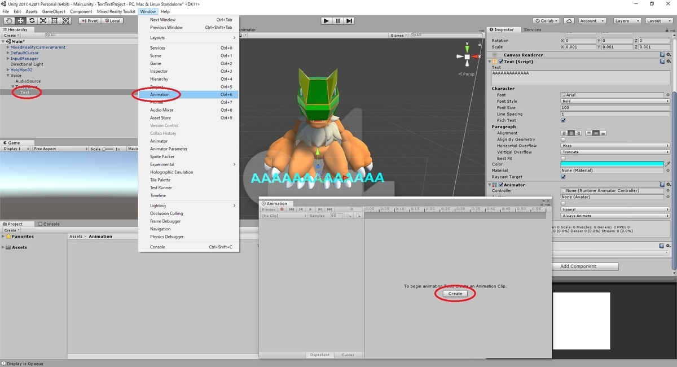677x367 pixels.
Task: Click the add keyframe icon in Animation window
Action: (349, 216)
